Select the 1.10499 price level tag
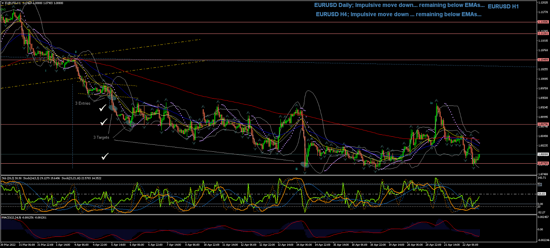Viewport: 550px width, 248px height. click(x=543, y=60)
